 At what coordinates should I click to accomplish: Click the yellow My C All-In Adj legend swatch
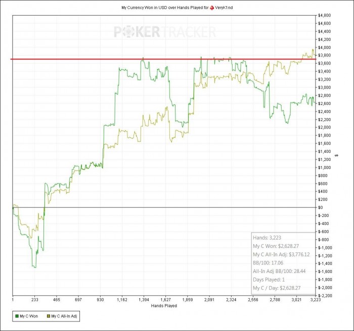pos(49,316)
